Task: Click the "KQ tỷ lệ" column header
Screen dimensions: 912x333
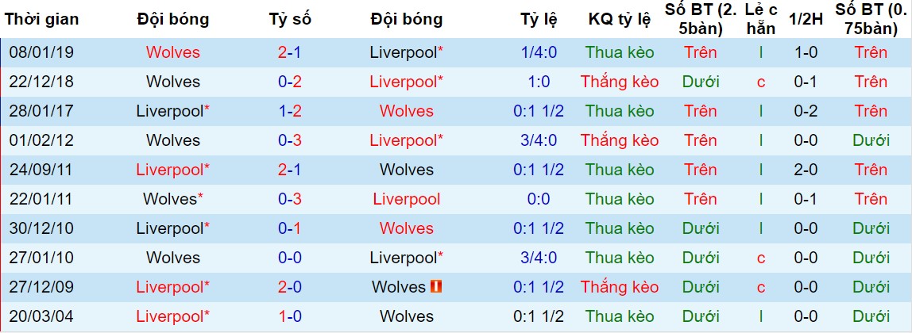Action: [619, 19]
